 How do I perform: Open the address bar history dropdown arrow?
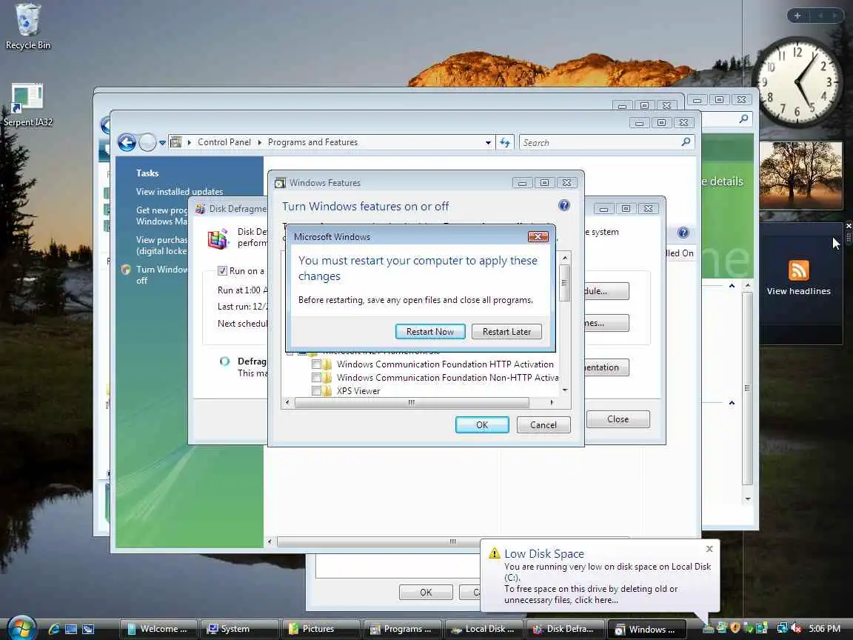[488, 142]
